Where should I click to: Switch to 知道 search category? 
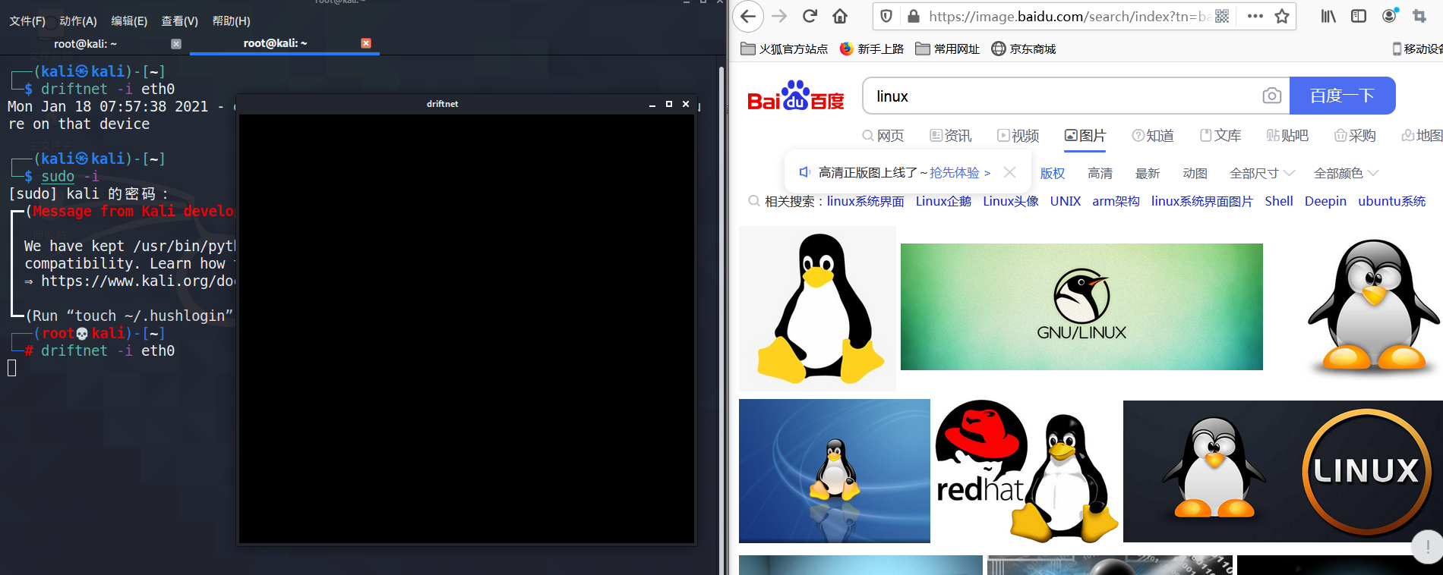1153,136
